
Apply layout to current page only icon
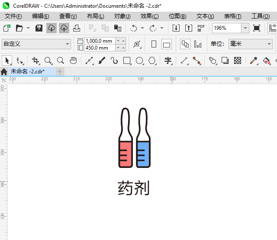[x=198, y=44]
